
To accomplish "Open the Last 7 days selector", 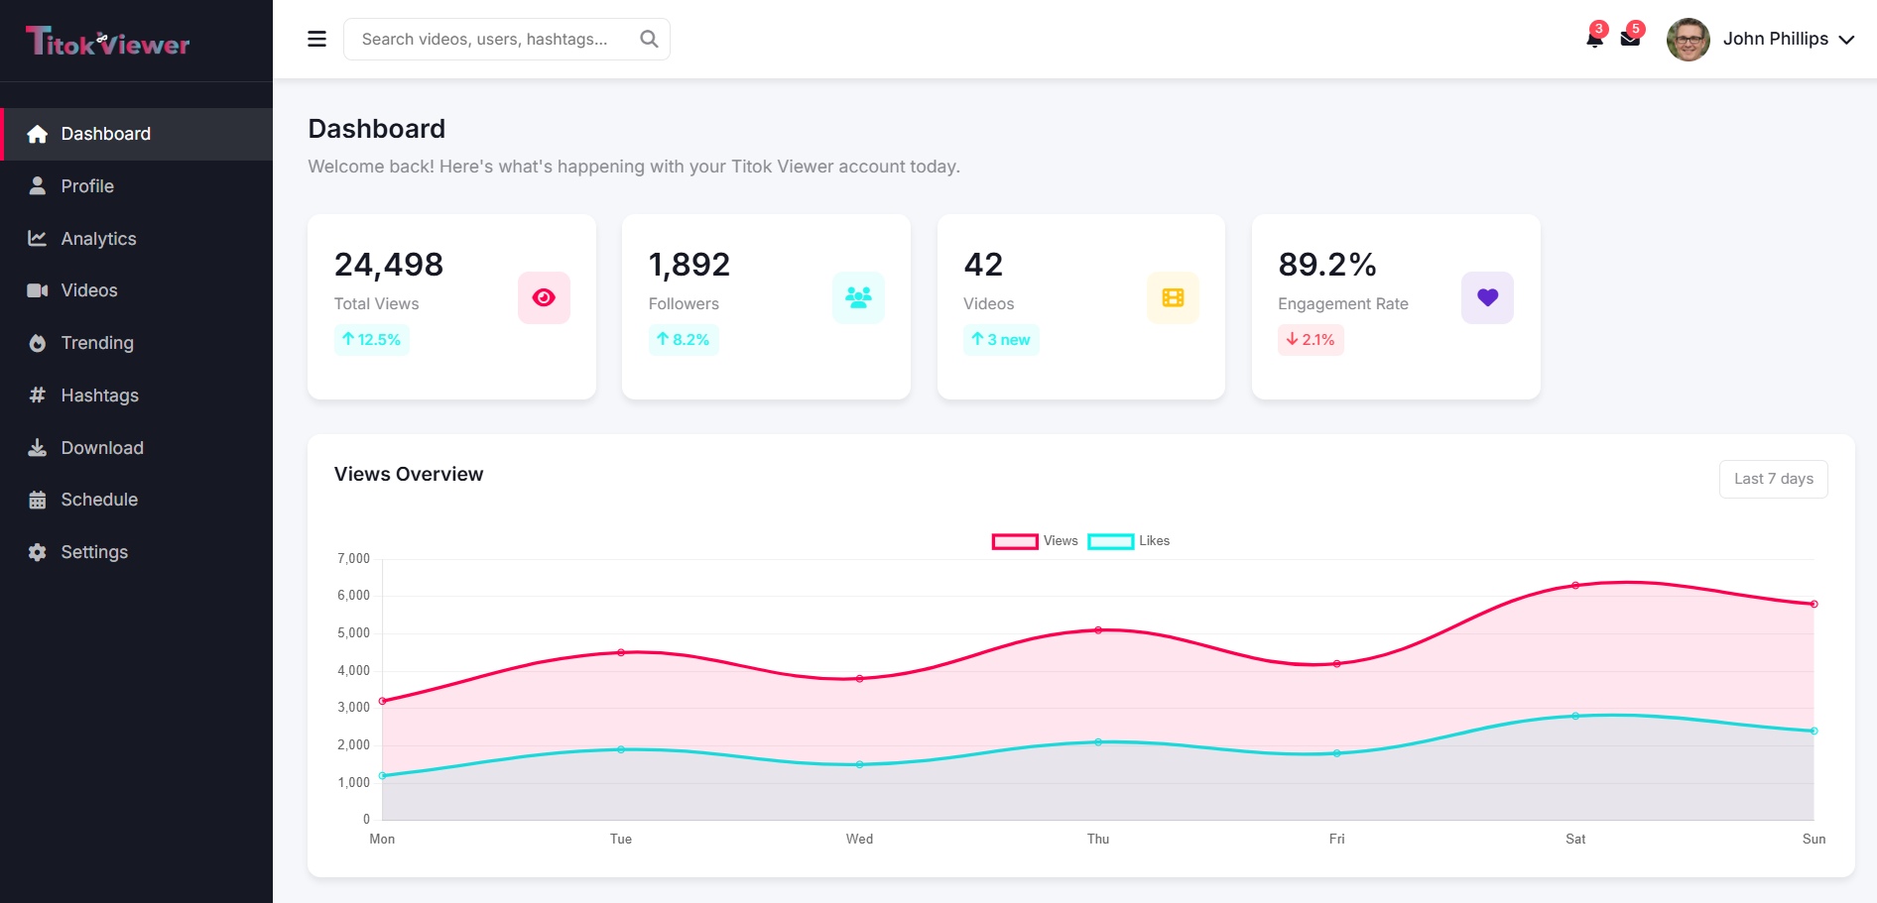I will point(1773,479).
